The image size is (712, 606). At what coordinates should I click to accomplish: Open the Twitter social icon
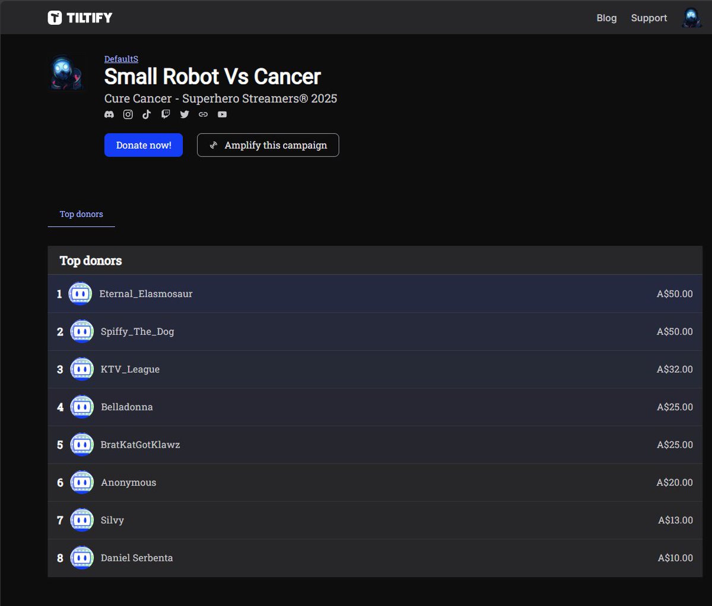[x=185, y=114]
